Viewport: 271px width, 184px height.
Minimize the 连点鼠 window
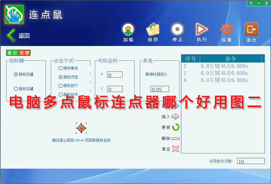259,3
